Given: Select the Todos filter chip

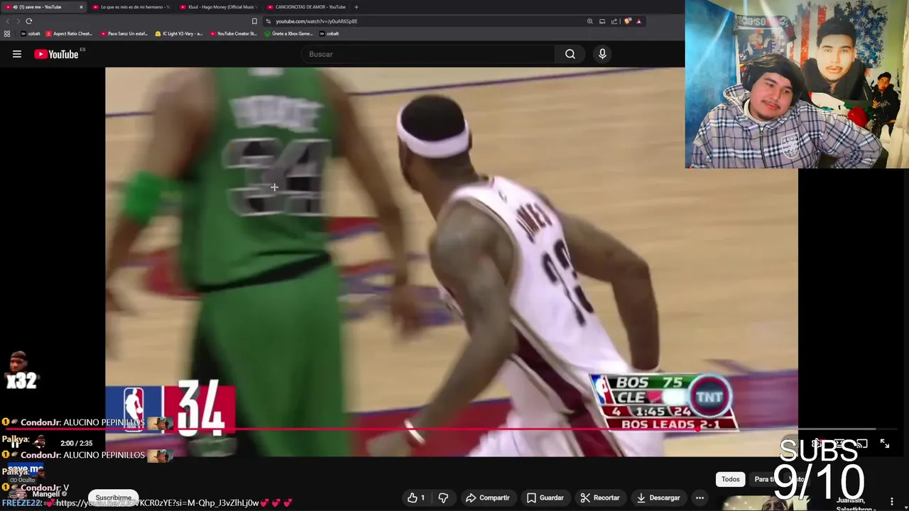Looking at the screenshot, I should [731, 479].
